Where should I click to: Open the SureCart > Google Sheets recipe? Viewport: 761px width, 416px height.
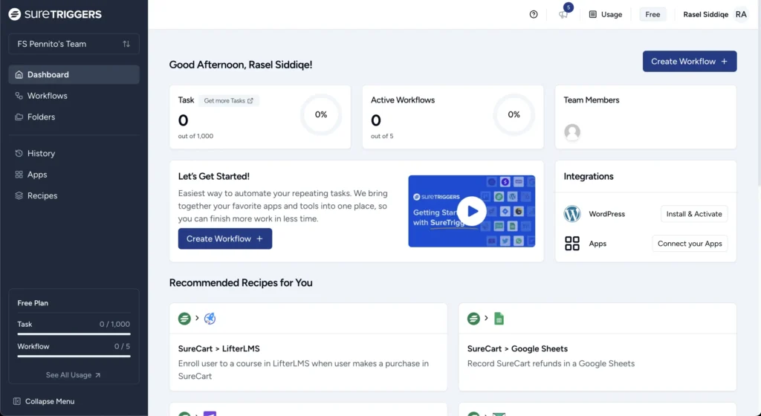pos(598,347)
